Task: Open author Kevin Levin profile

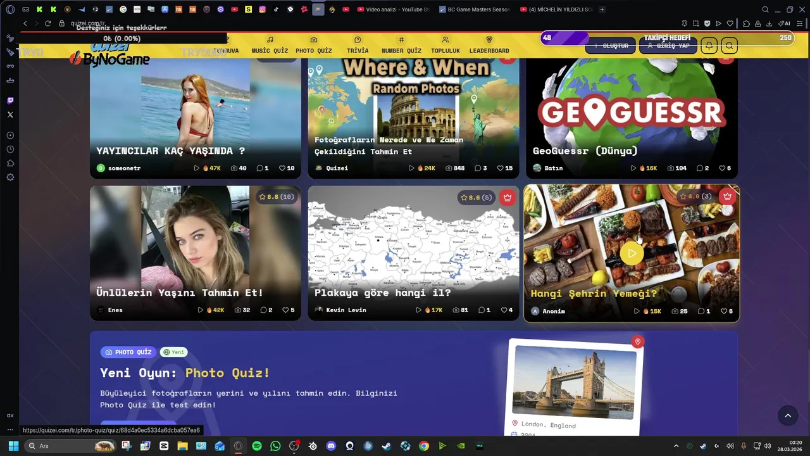Action: [340, 310]
